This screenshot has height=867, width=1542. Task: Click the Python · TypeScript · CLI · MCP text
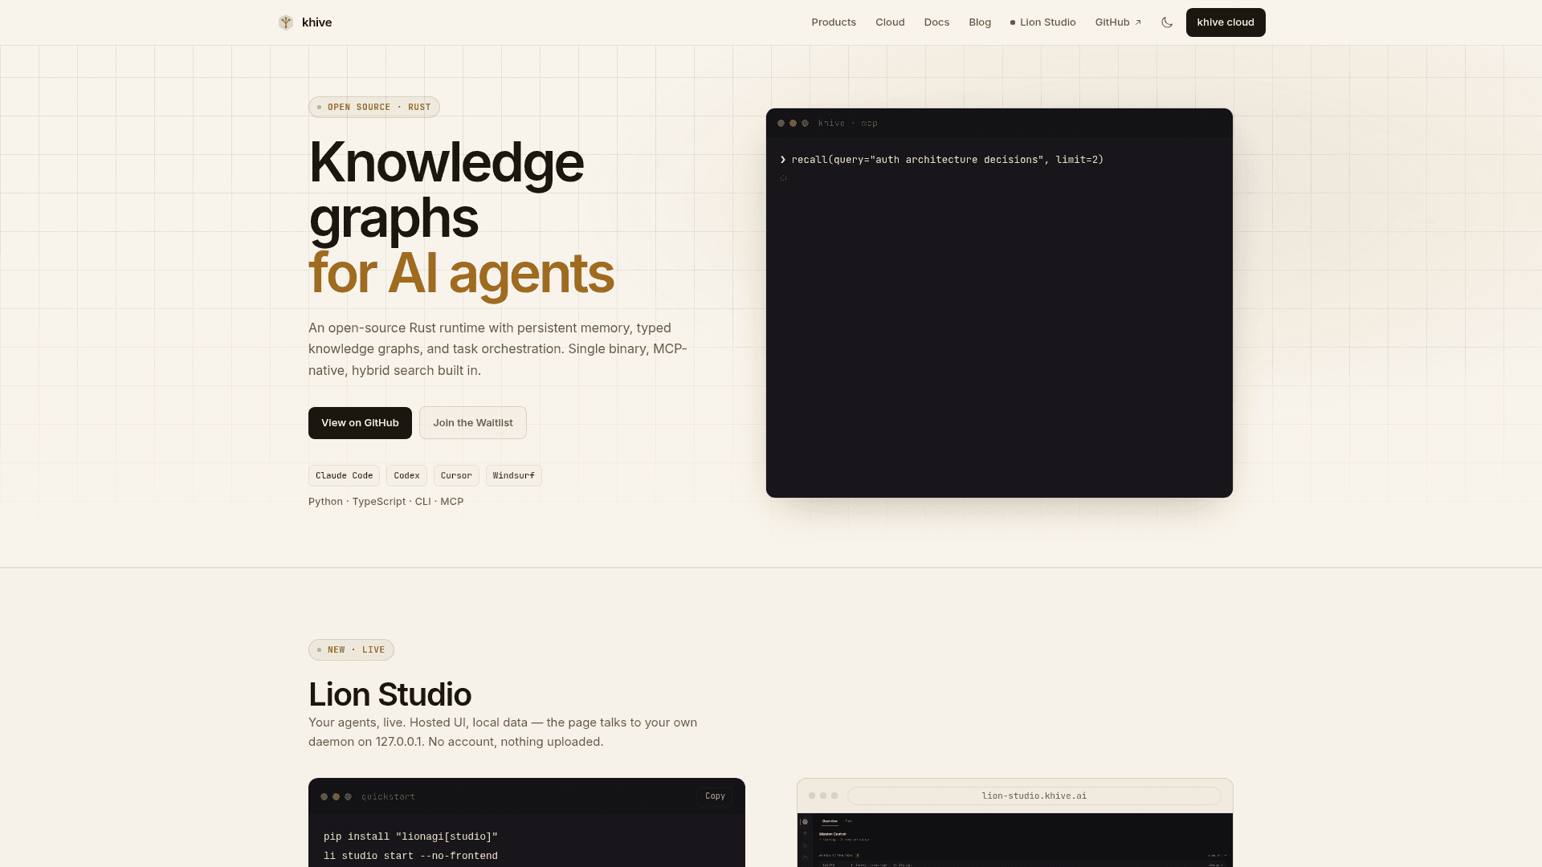point(385,502)
